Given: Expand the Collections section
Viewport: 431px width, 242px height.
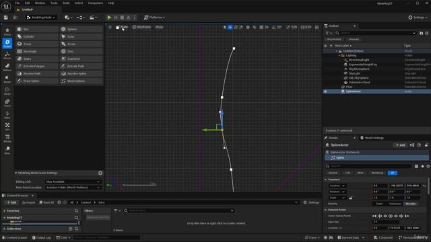Looking at the screenshot, I should coord(5,229).
